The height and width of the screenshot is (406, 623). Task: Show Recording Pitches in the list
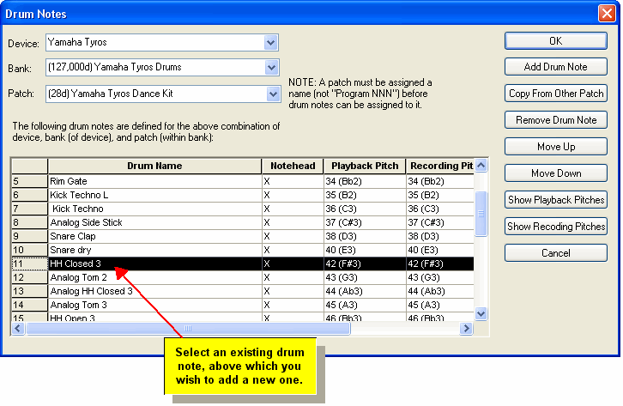pos(555,227)
